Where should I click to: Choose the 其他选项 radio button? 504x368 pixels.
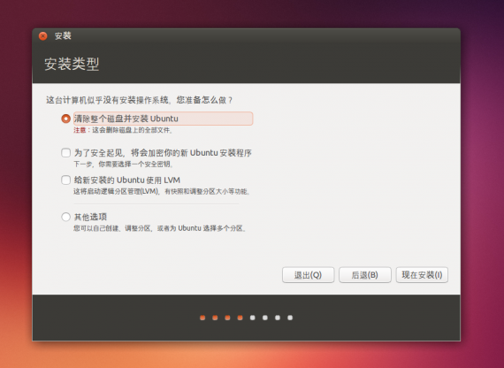[x=66, y=217]
